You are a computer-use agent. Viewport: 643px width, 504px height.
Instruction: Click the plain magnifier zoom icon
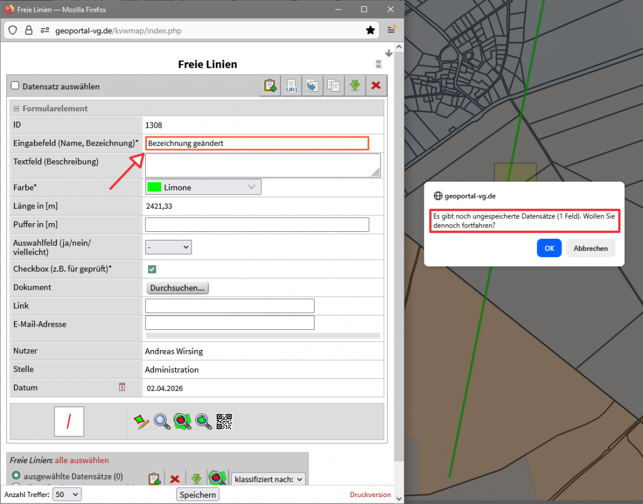162,422
